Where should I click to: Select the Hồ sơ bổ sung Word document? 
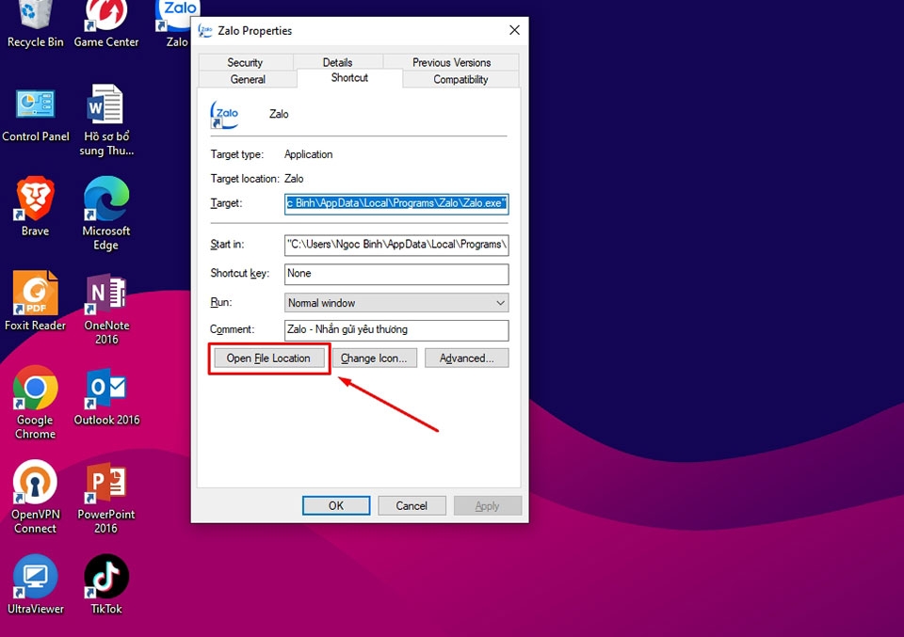tap(106, 119)
